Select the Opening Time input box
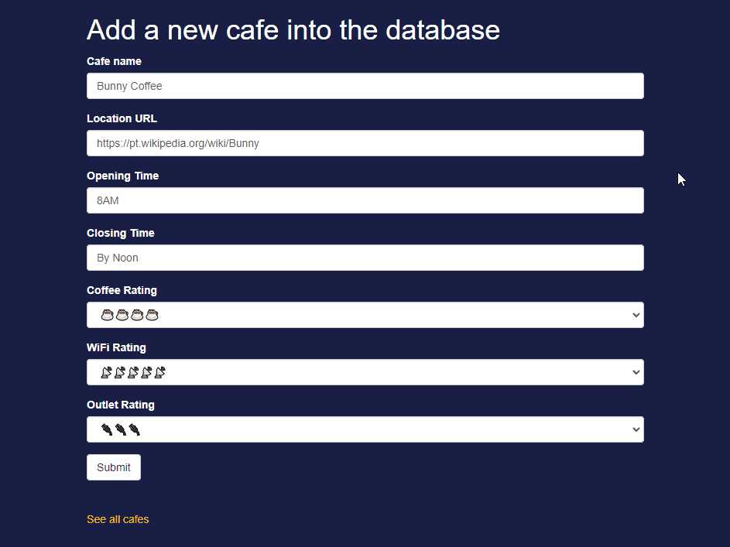This screenshot has height=547, width=730. [365, 200]
